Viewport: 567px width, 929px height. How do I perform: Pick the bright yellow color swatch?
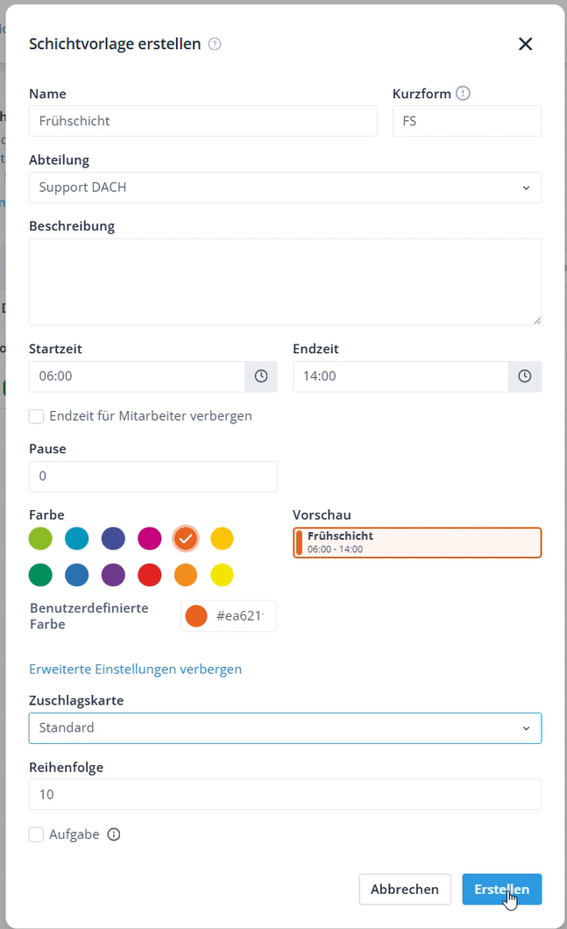point(223,575)
